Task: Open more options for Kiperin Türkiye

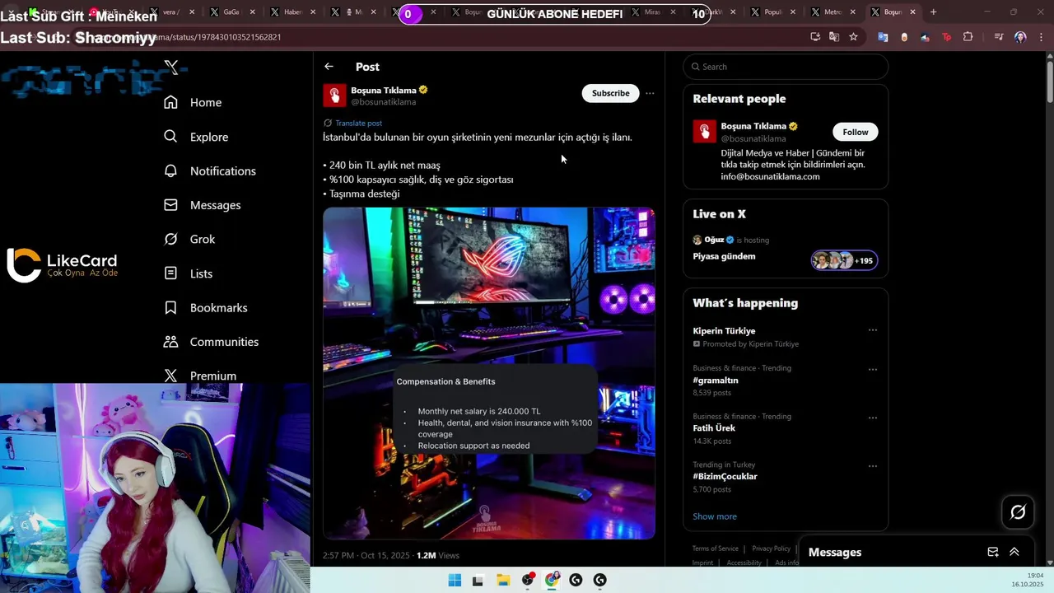Action: 873,330
